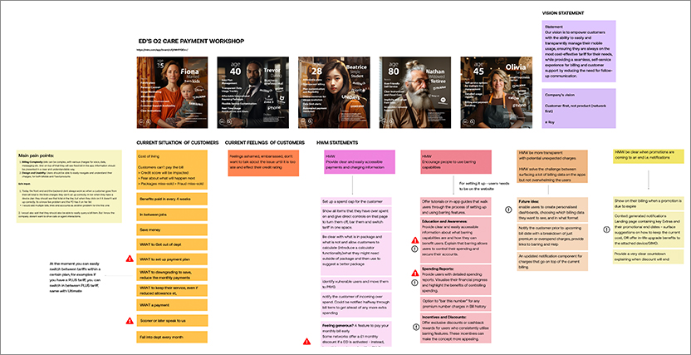Select 'Future idea' personalised dashboards note
This screenshot has height=355, width=691.
552,210
